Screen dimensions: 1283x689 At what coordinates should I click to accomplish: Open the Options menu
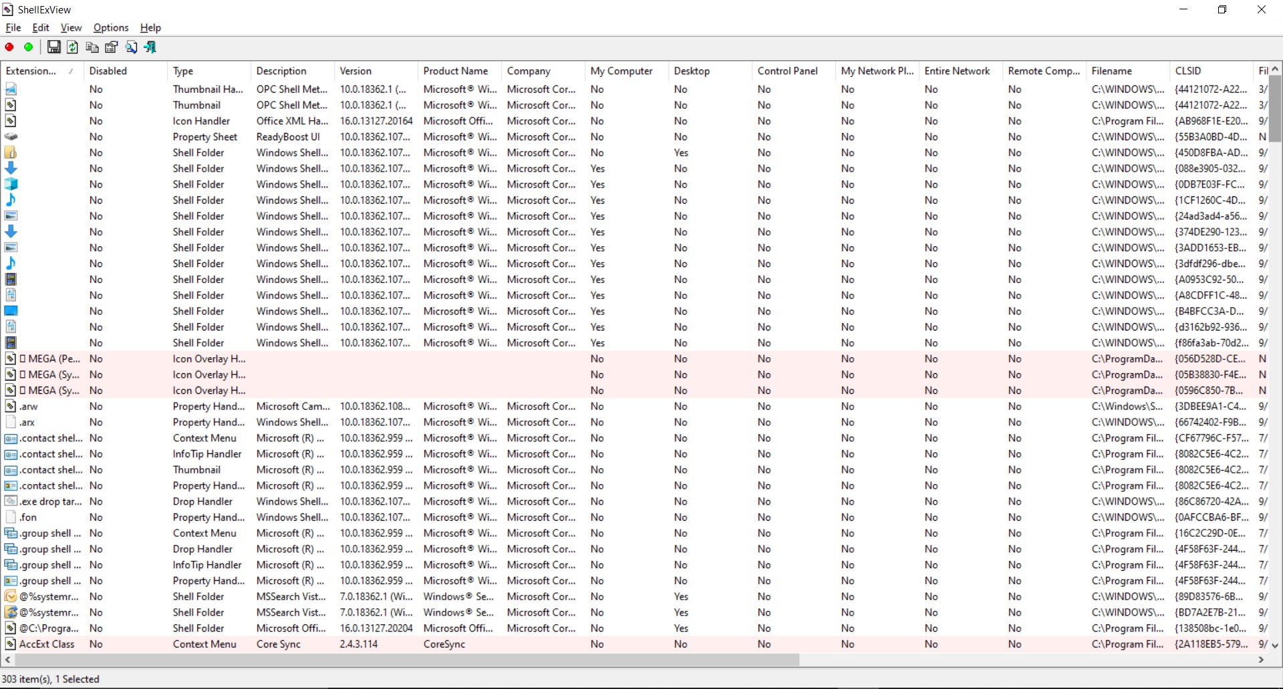point(111,27)
